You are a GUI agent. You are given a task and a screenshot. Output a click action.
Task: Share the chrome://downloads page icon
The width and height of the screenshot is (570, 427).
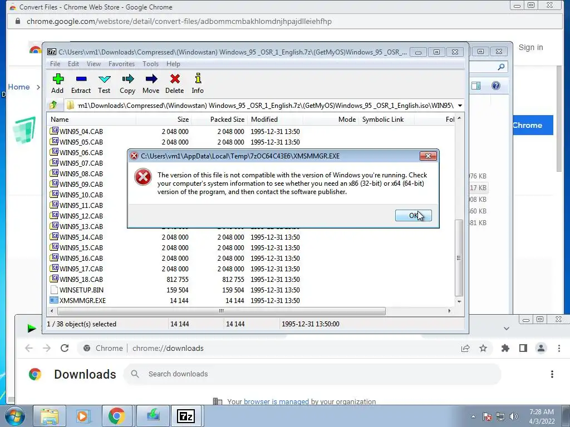(465, 349)
